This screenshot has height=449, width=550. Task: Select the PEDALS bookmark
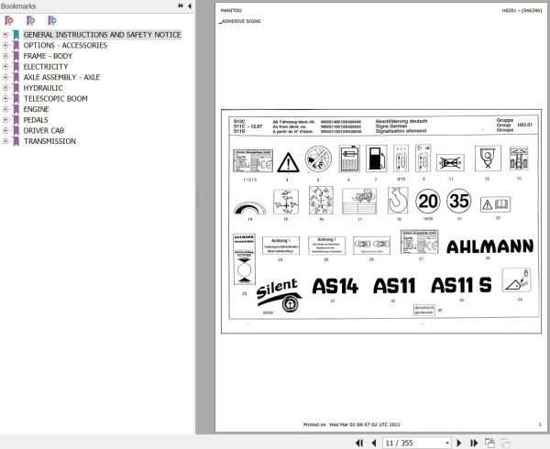point(36,120)
